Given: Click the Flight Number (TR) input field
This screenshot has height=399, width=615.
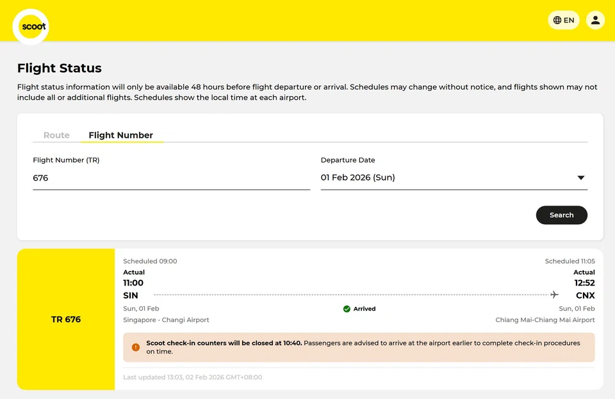Looking at the screenshot, I should click(x=171, y=178).
